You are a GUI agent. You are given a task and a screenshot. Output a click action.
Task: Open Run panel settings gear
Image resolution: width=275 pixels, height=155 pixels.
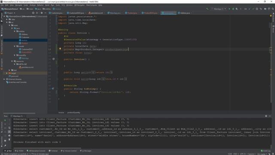point(266,116)
